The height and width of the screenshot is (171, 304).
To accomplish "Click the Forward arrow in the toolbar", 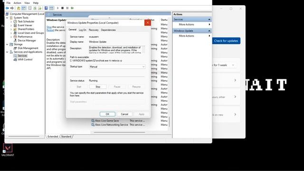I will 12,8.
